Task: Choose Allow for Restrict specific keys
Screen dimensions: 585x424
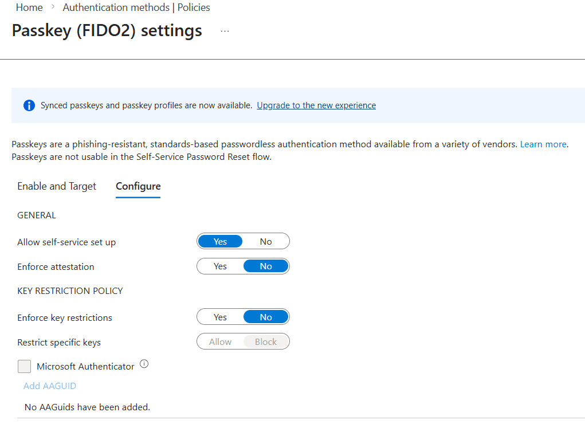Action: click(x=220, y=341)
